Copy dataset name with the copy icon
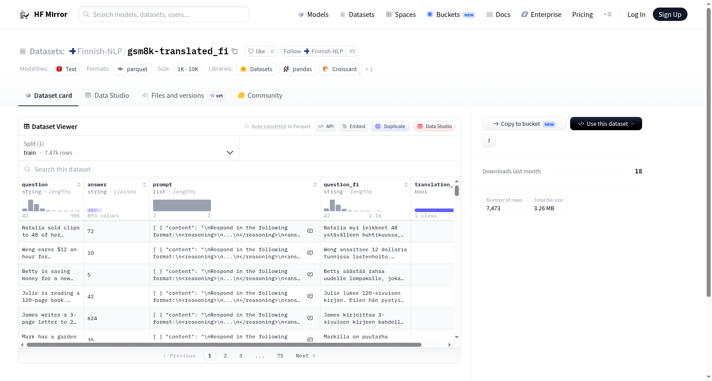 [x=235, y=52]
